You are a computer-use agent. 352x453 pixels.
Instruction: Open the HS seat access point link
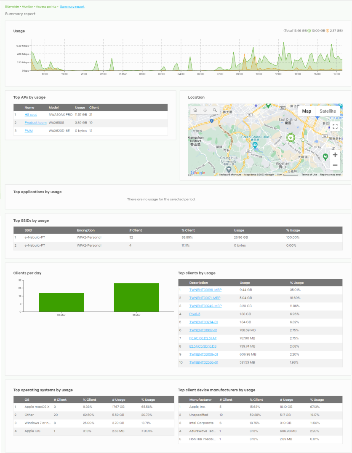click(31, 115)
